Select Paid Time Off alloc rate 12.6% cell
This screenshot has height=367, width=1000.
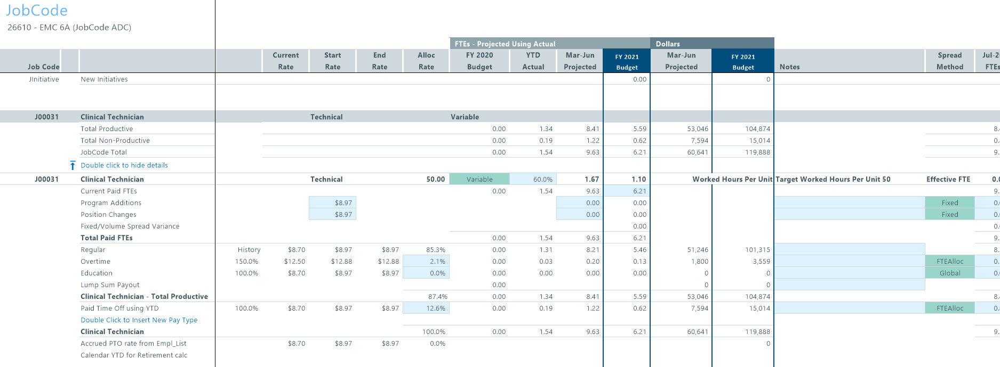pos(426,308)
